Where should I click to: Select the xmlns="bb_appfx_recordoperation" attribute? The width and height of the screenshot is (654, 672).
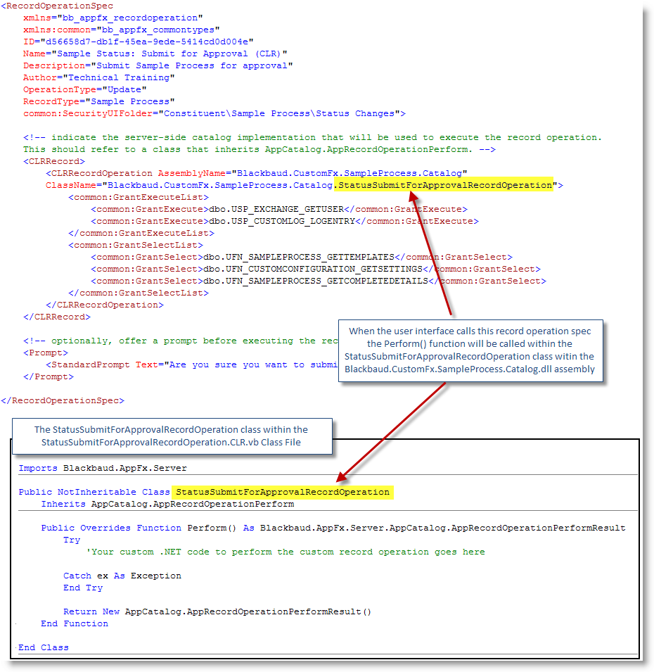[x=113, y=18]
